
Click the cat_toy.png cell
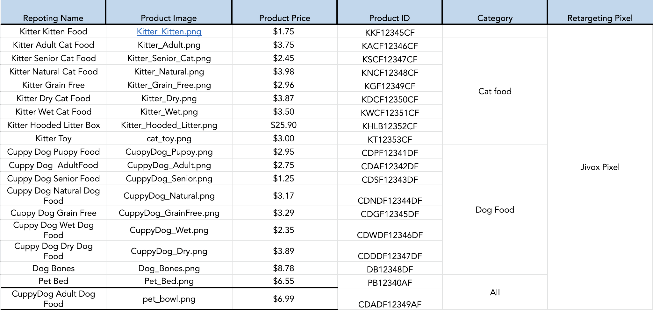tap(169, 138)
